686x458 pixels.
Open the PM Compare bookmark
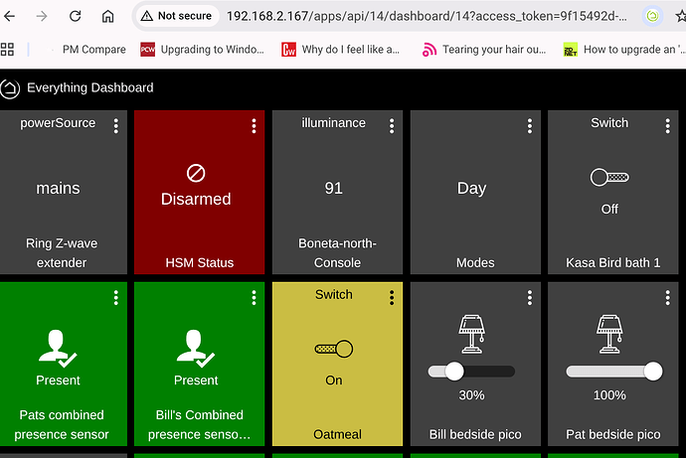(x=93, y=49)
